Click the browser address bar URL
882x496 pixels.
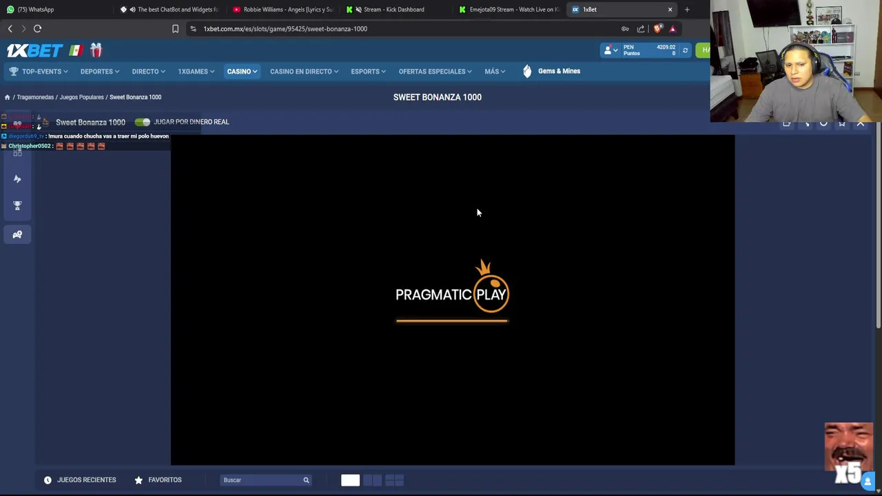pos(285,29)
